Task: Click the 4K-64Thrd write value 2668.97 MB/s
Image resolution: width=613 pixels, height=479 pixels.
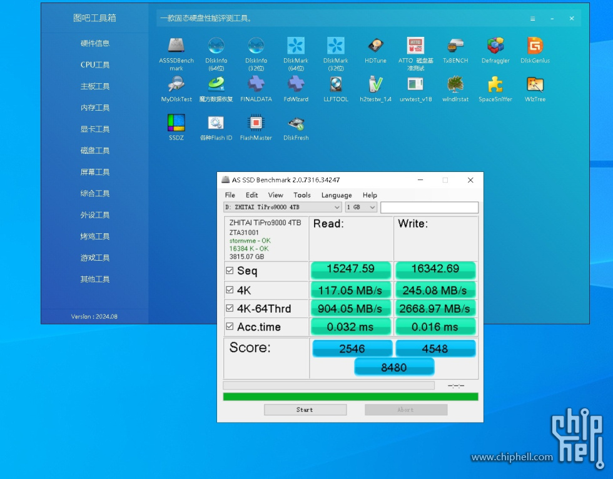Action: click(435, 308)
